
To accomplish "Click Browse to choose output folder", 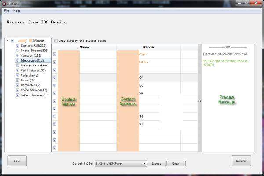I will coord(156,163).
